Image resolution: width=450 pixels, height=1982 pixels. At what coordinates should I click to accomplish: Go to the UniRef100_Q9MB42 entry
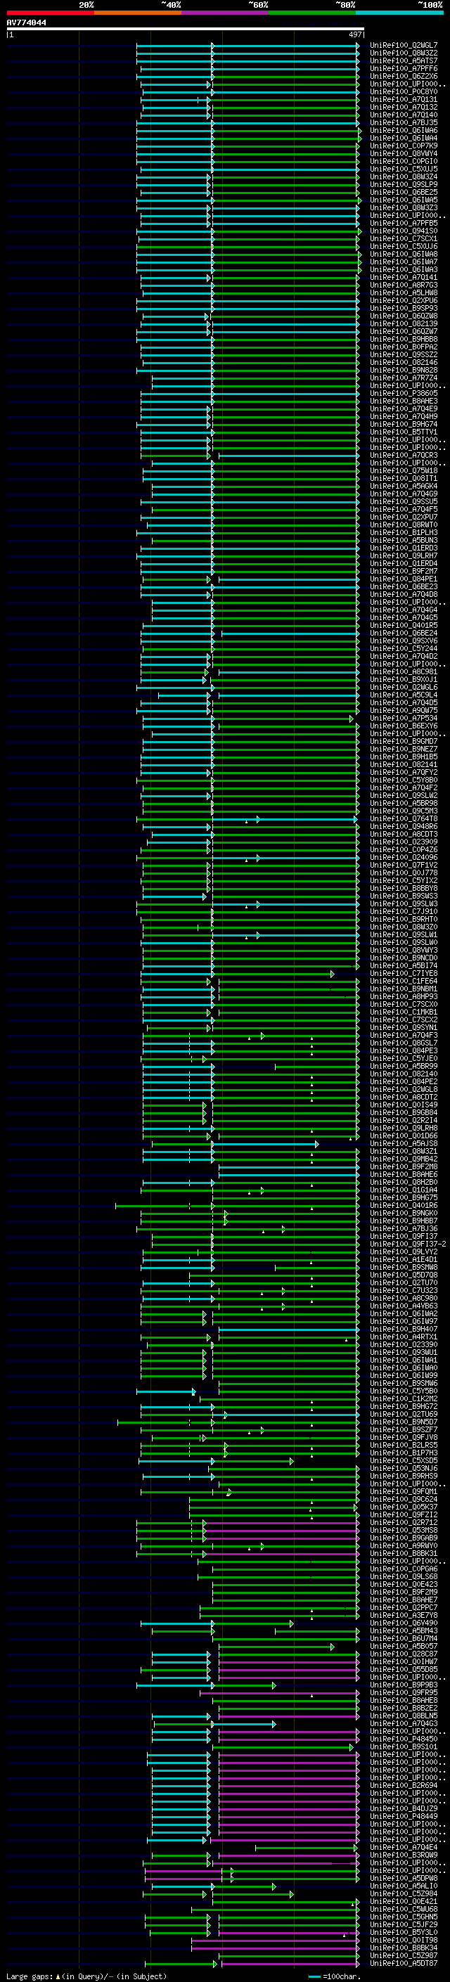403,1159
